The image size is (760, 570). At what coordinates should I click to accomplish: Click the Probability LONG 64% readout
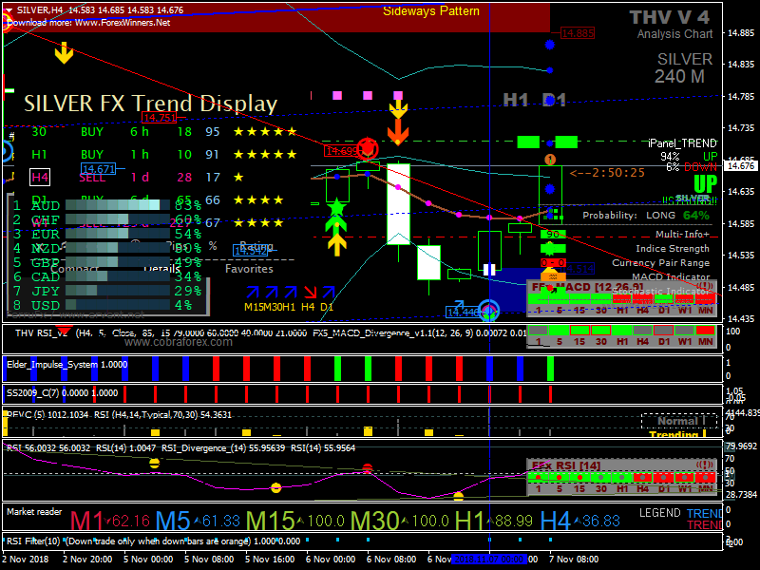646,216
